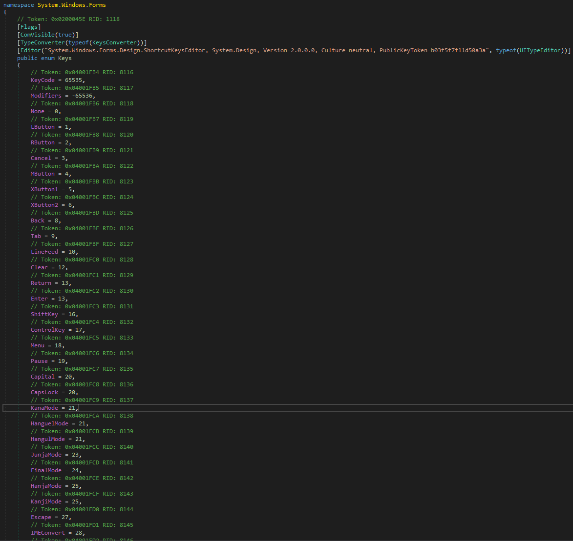Click the value -65536 of Modifiers
573x541 pixels.
(x=82, y=96)
